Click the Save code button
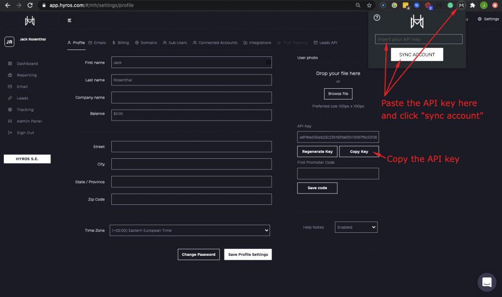The width and height of the screenshot is (502, 297). [317, 188]
